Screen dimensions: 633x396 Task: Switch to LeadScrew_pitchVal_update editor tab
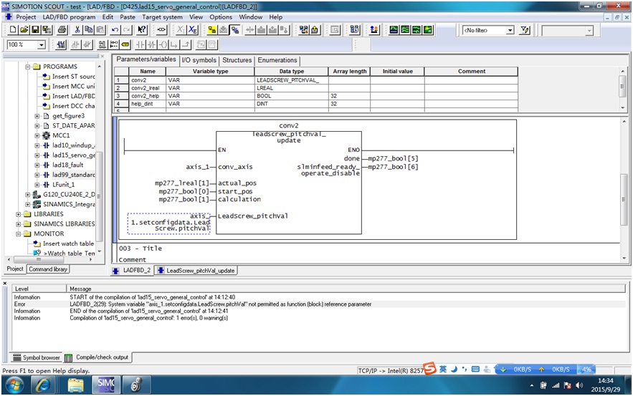(x=196, y=271)
